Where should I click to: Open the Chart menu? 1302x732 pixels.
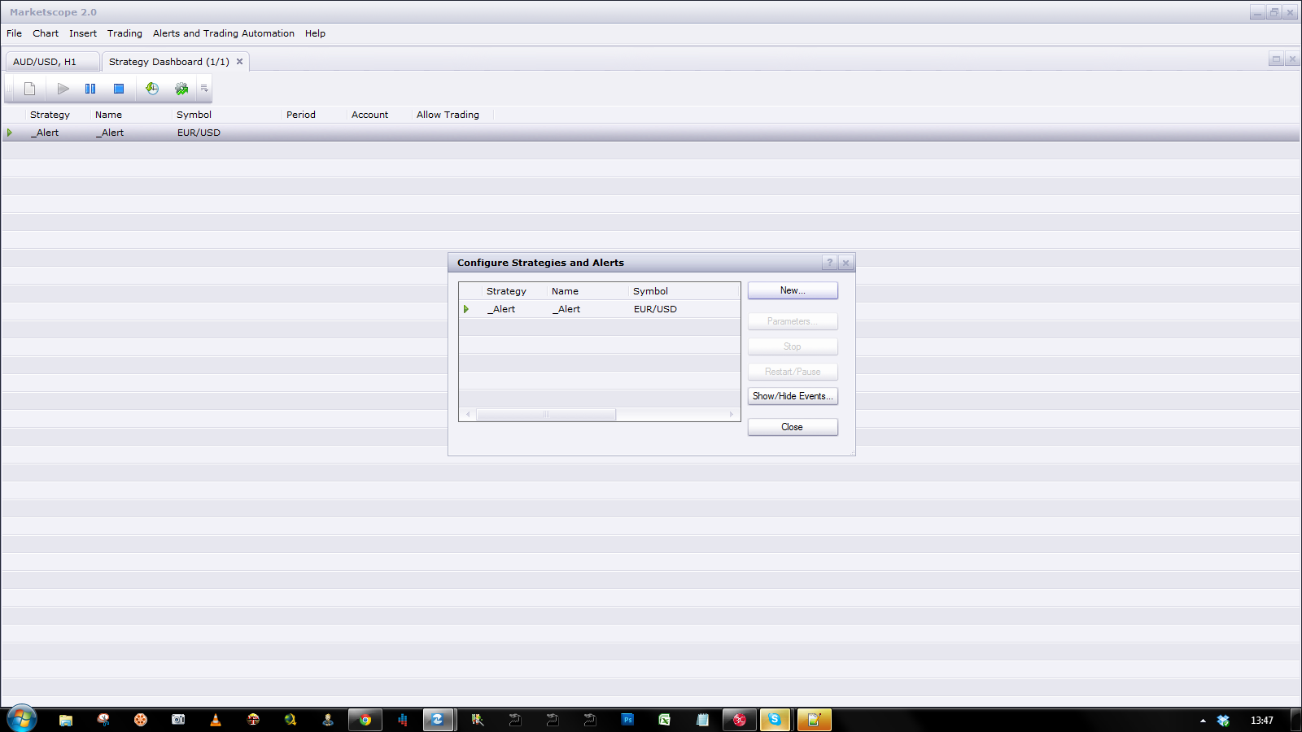[46, 33]
